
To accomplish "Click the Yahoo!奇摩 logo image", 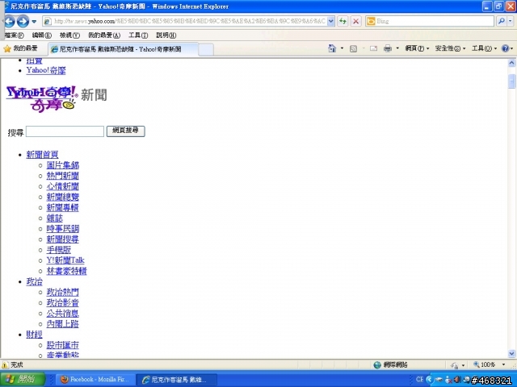I will tap(42, 98).
